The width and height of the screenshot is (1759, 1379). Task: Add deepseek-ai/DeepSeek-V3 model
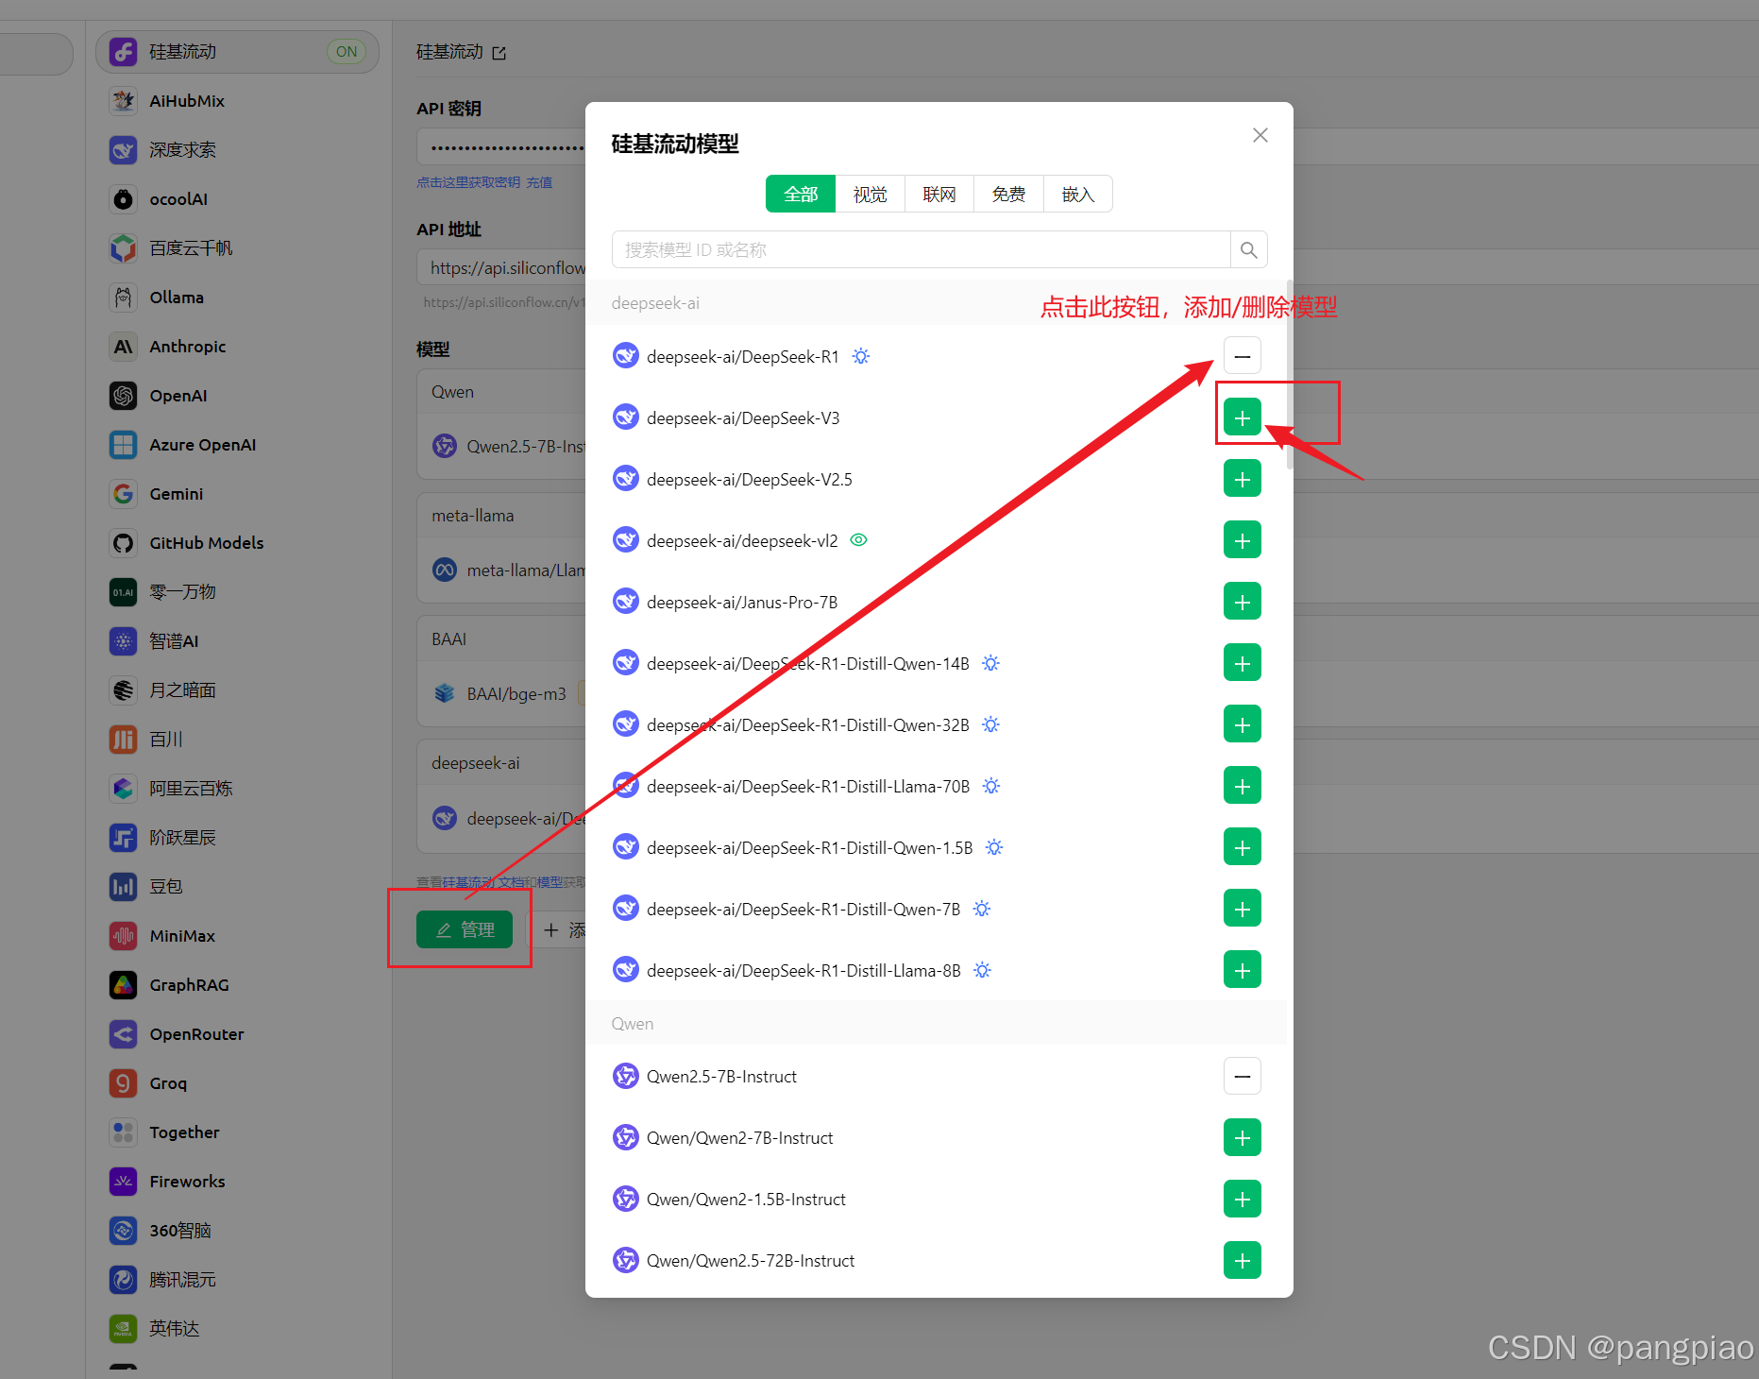point(1243,417)
